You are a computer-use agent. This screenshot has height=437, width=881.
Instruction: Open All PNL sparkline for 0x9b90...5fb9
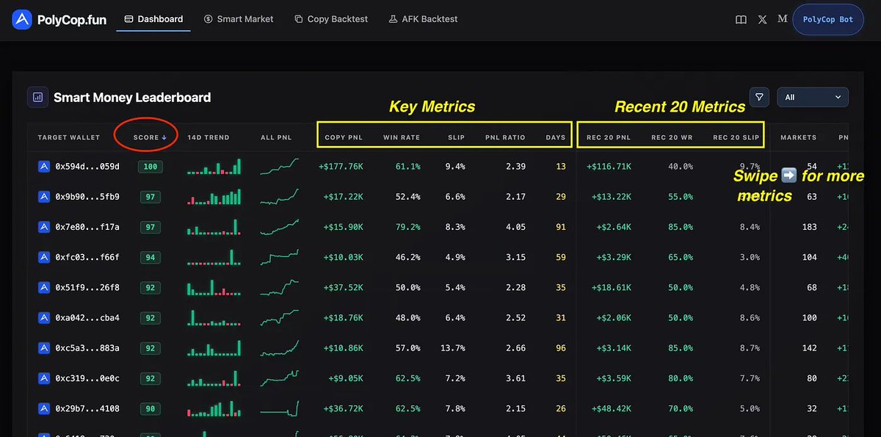pos(280,197)
